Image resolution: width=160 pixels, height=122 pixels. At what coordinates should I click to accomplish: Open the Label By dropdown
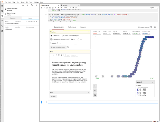coord(127,33)
